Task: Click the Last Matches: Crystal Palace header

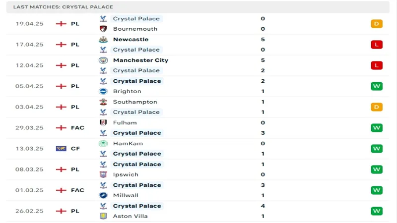Action: click(63, 7)
